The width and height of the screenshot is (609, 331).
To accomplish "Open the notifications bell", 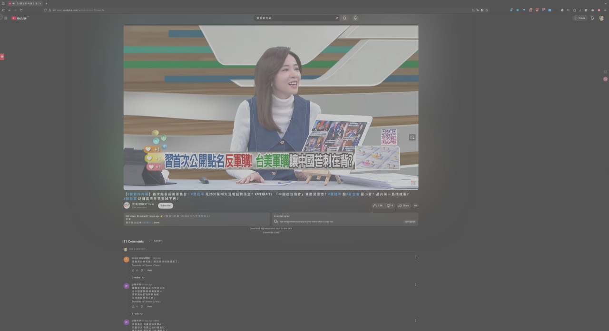I will [x=592, y=18].
